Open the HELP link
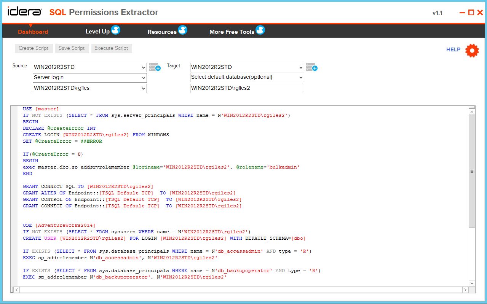The width and height of the screenshot is (487, 304). (x=453, y=49)
